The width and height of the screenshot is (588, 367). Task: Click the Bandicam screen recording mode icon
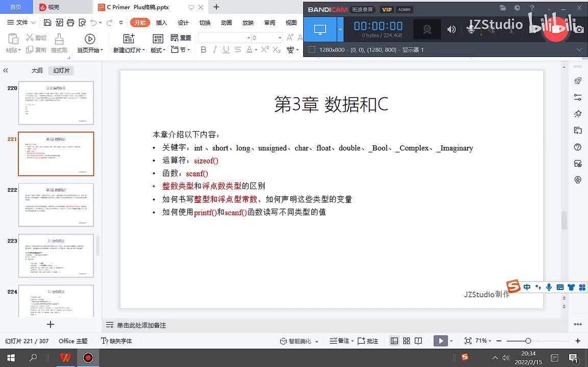(x=320, y=29)
